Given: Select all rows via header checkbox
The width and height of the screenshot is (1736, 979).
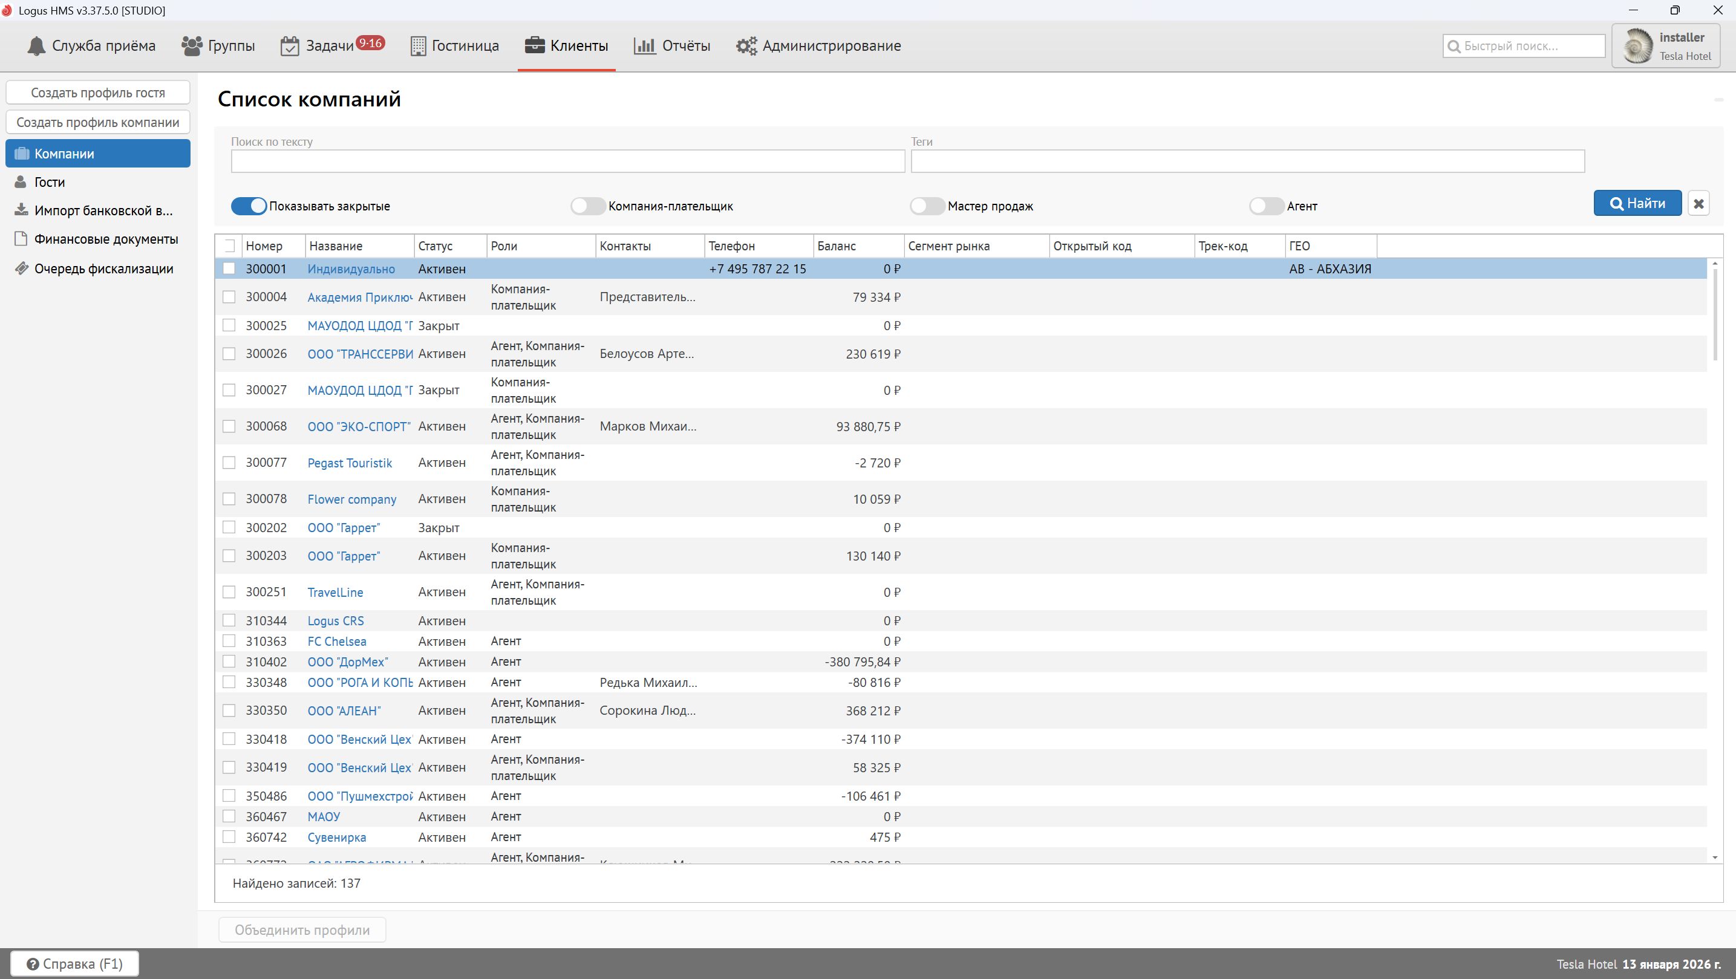Looking at the screenshot, I should [229, 246].
